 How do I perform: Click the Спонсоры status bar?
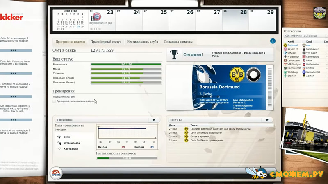(x=126, y=74)
